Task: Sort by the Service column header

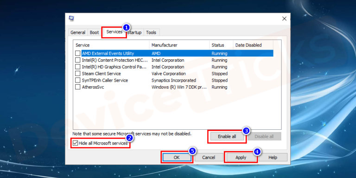Action: click(x=111, y=45)
